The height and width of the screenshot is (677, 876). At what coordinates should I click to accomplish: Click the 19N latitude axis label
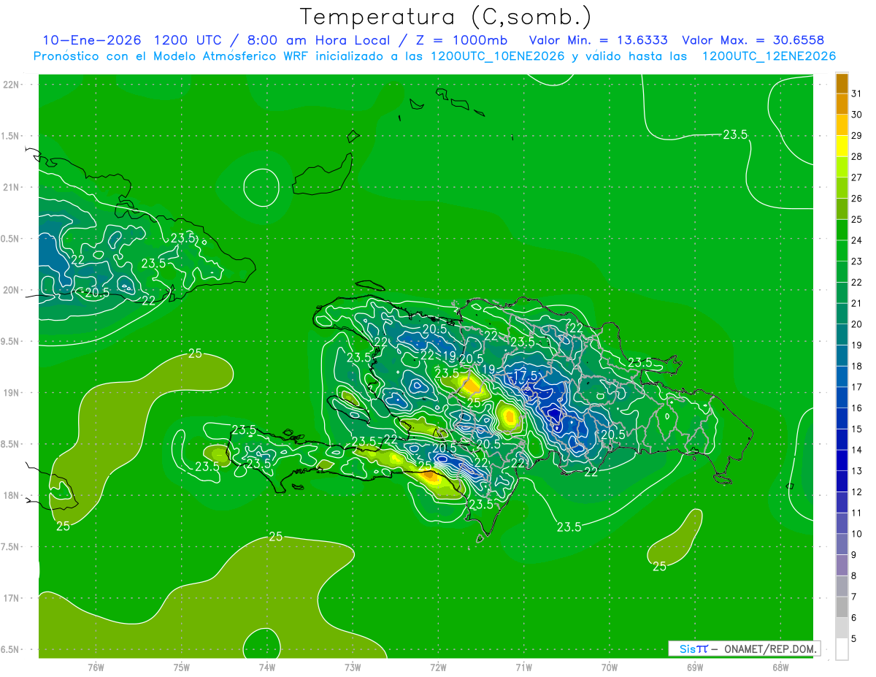tap(11, 392)
